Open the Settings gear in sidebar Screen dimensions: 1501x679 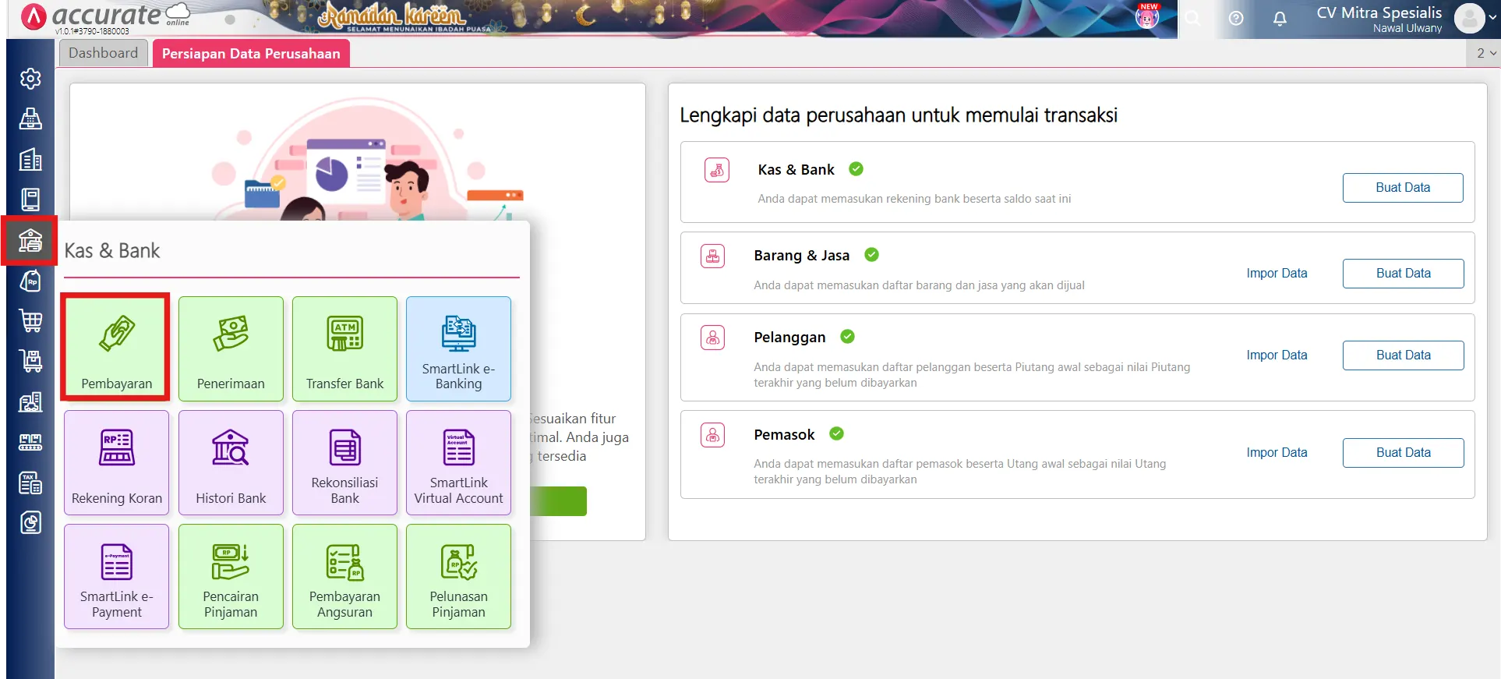click(x=30, y=79)
